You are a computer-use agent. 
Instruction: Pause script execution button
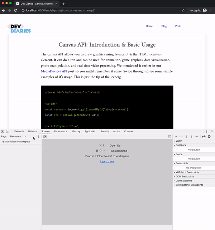pyautogui.click(x=176, y=137)
